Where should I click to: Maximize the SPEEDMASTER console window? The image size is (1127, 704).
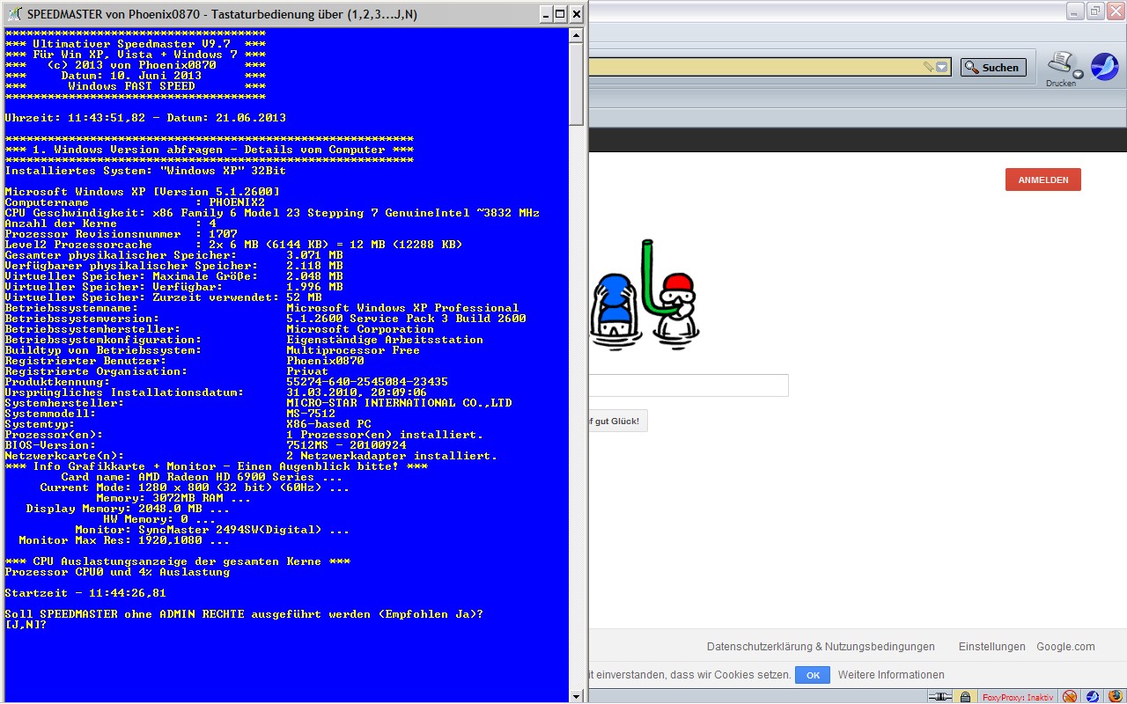[561, 14]
